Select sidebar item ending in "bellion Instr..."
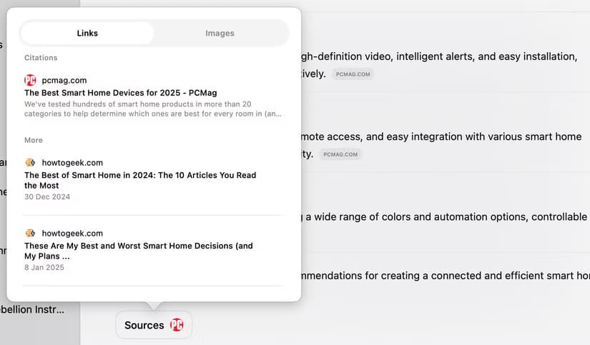590x345 pixels. (x=32, y=309)
